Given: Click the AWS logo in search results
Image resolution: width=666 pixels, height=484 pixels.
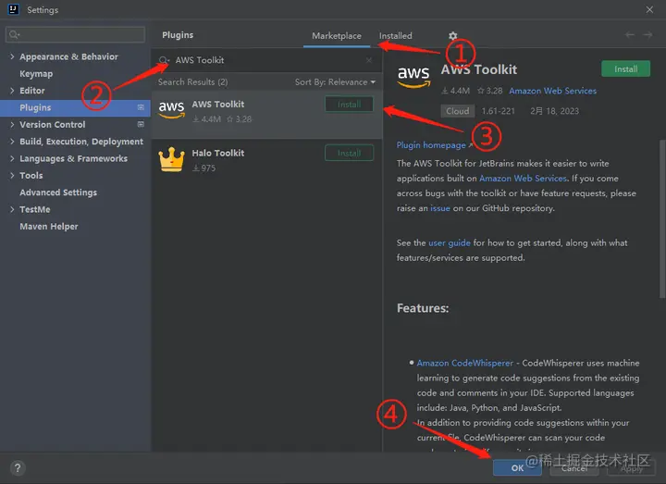Looking at the screenshot, I should tap(172, 109).
